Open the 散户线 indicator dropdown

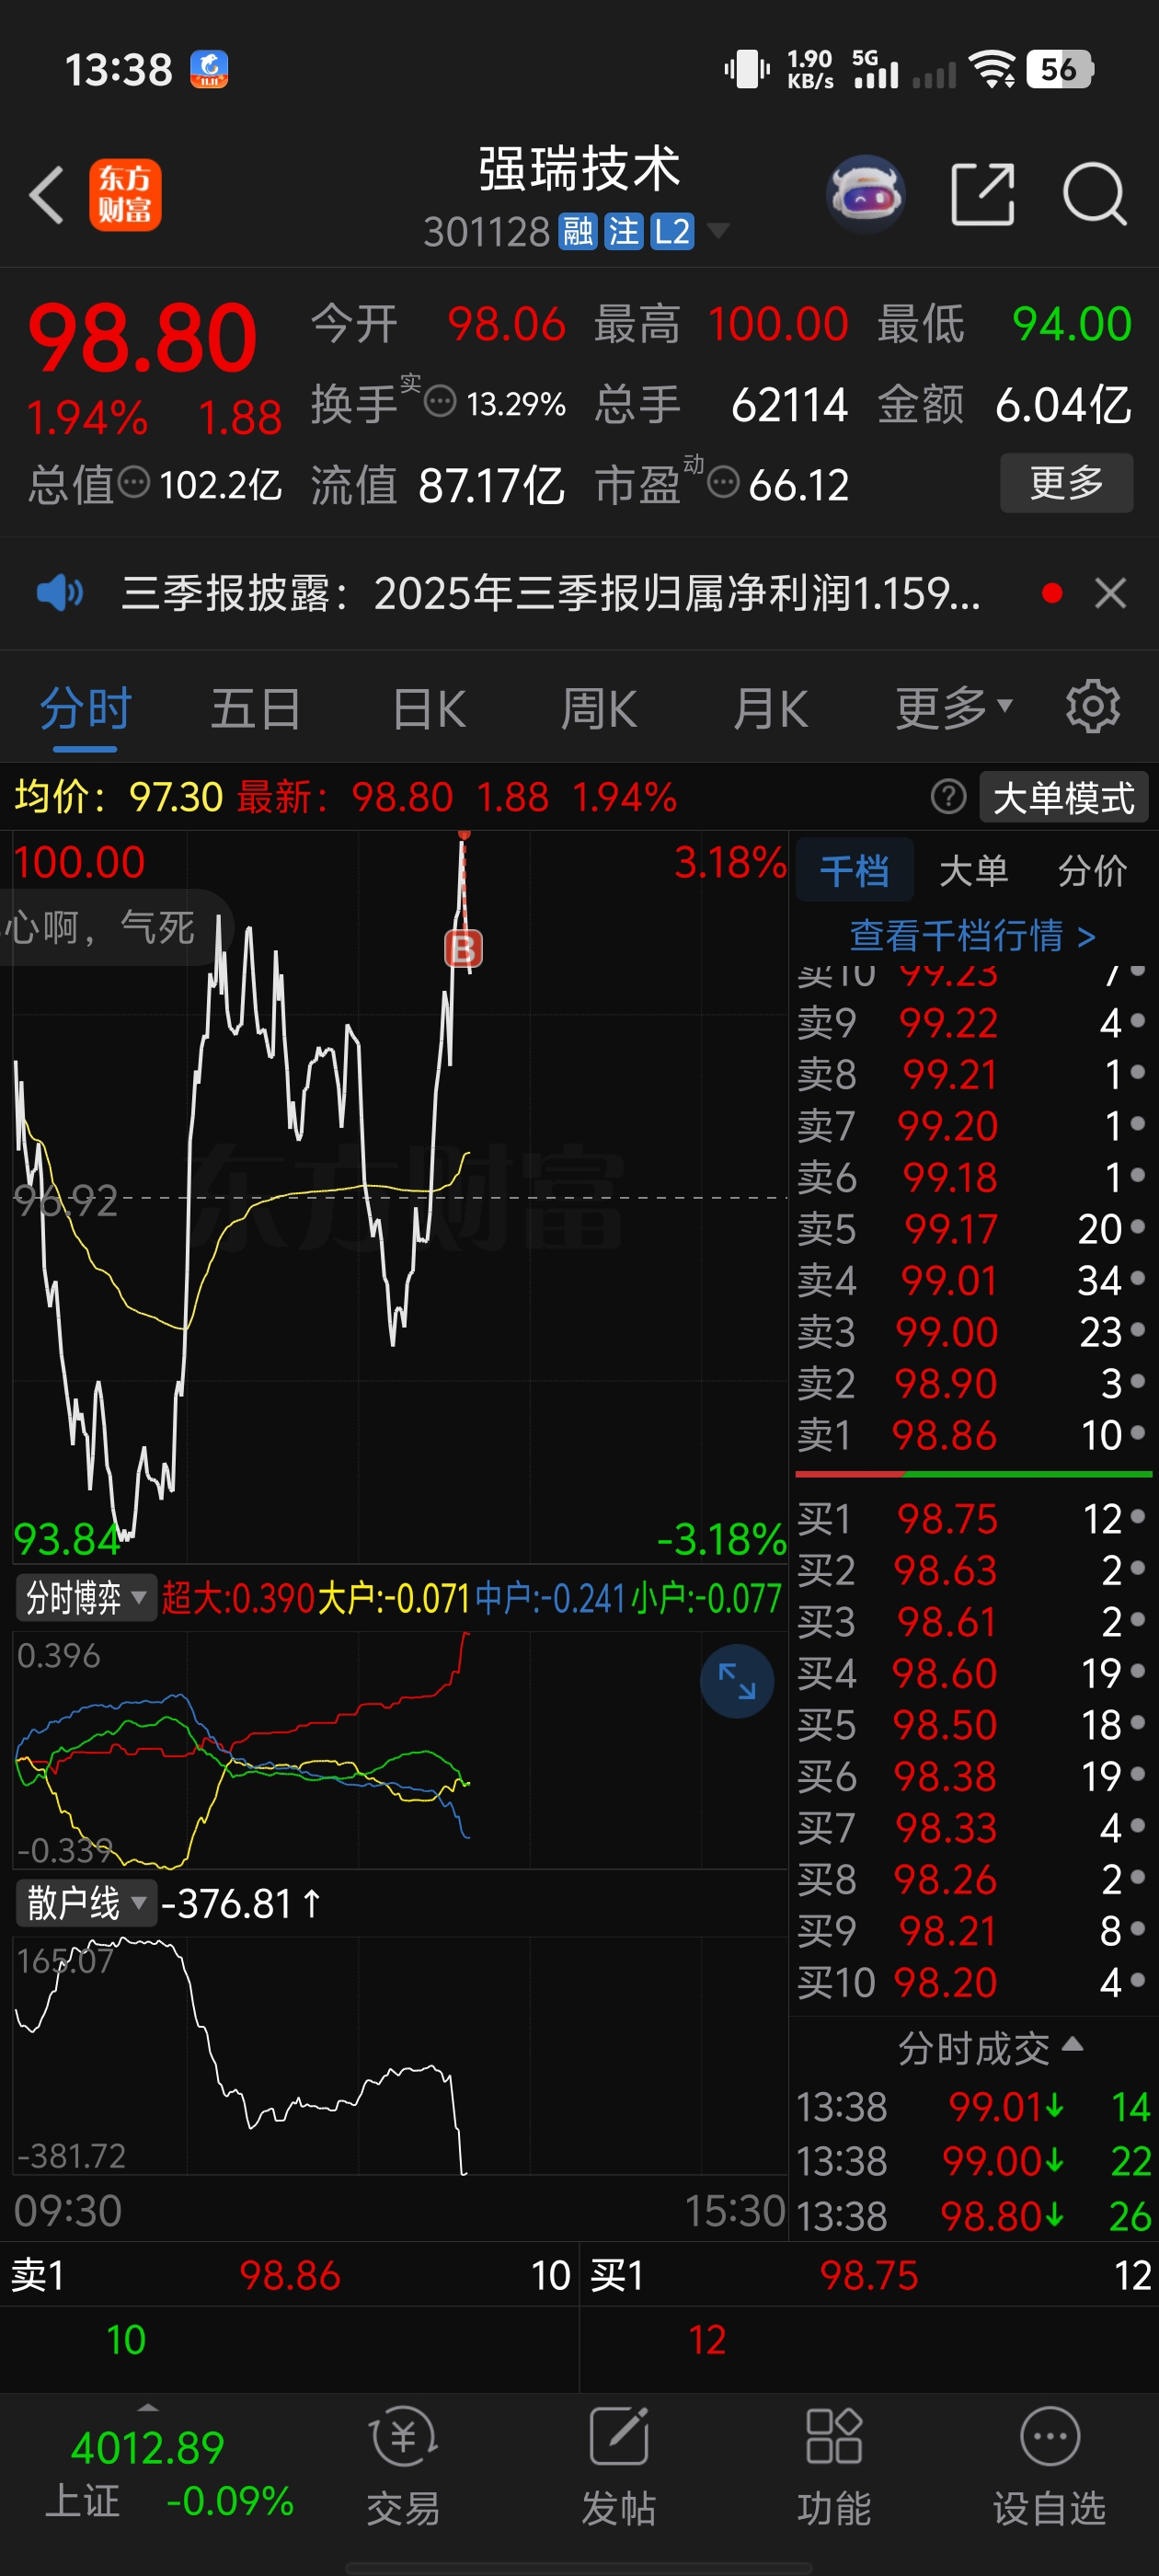[86, 1902]
